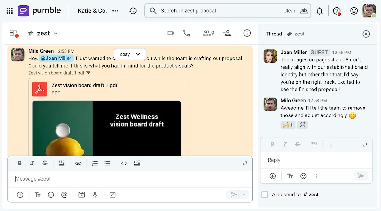Toggle match case in the search bar

[304, 10]
